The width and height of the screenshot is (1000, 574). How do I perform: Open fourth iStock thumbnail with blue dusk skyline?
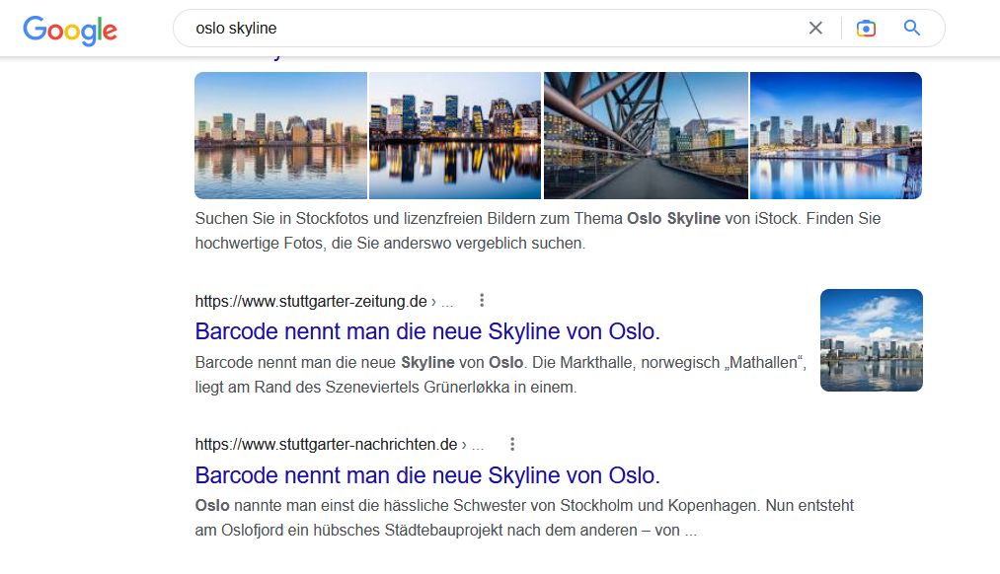835,135
